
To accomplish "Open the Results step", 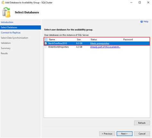I will click(x=4, y=53).
